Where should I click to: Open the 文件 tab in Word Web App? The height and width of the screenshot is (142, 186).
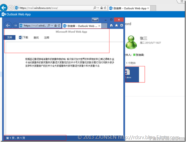[10, 38]
